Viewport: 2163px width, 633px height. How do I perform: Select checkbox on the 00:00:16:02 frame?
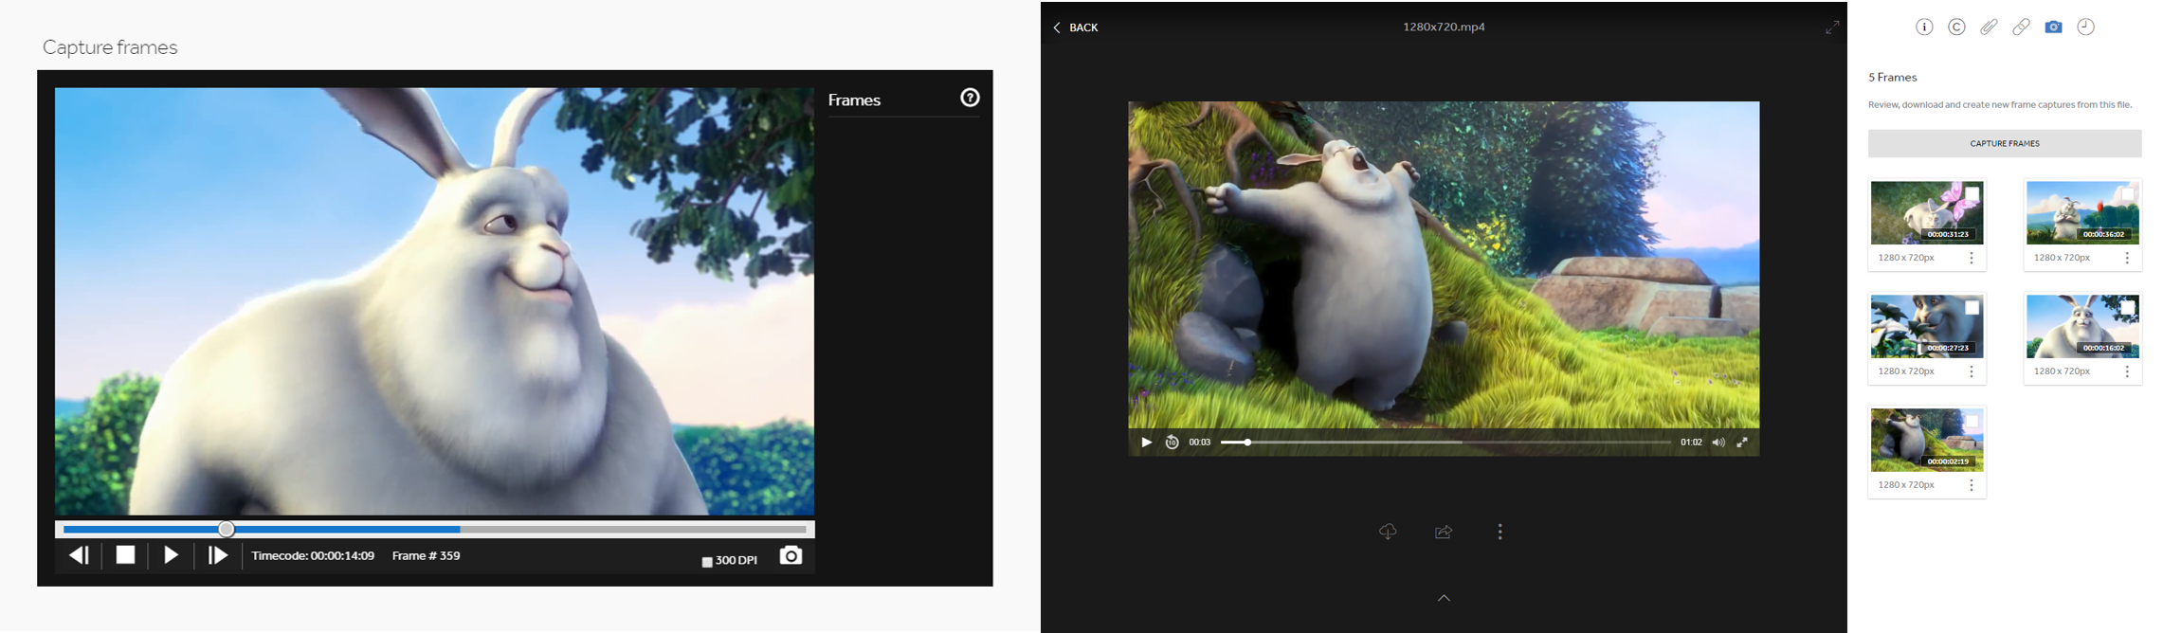click(x=2127, y=308)
